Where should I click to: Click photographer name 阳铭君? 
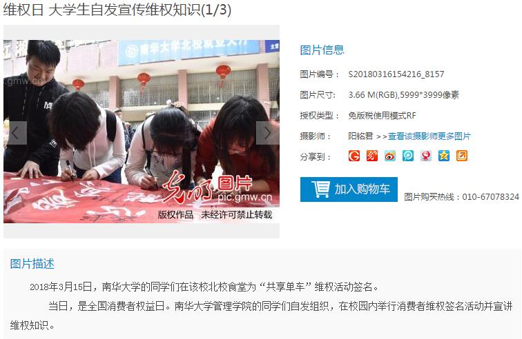point(360,136)
